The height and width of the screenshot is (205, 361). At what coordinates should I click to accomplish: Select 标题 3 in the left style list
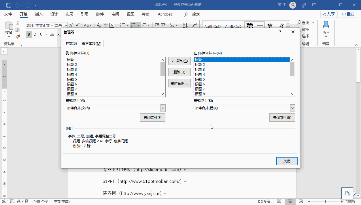71,69
